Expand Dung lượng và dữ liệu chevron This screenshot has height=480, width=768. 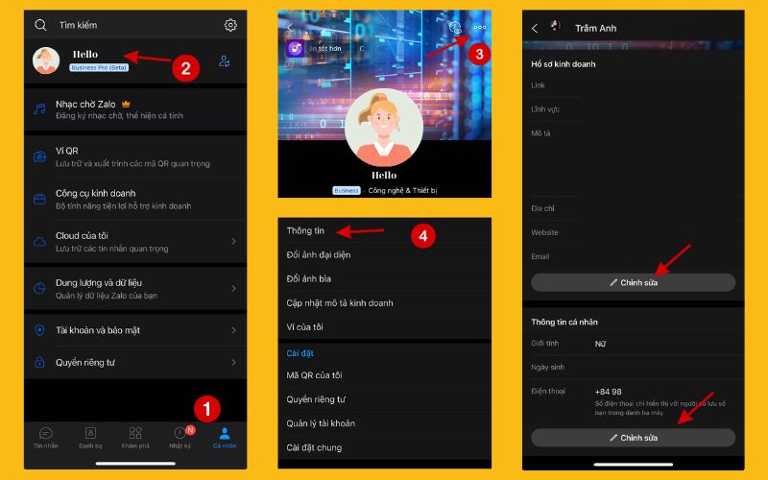click(233, 288)
